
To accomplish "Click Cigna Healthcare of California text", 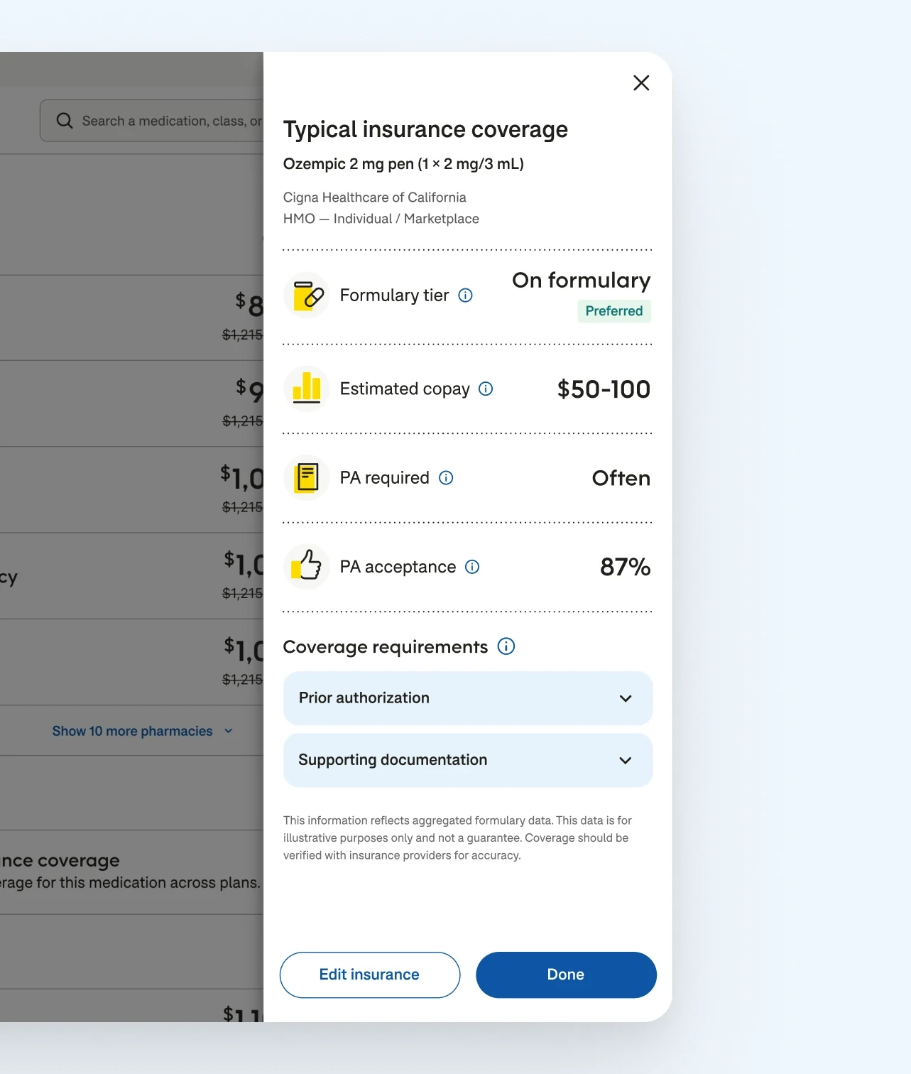I will pyautogui.click(x=375, y=197).
